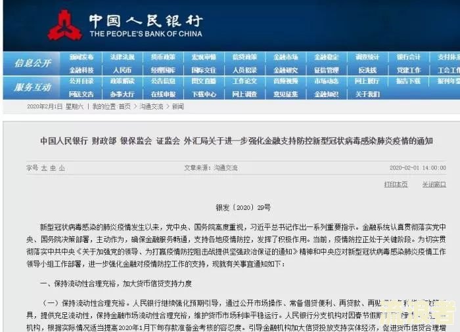
Task: Open the 宏观审慎 navigation item
Action: pyautogui.click(x=204, y=57)
